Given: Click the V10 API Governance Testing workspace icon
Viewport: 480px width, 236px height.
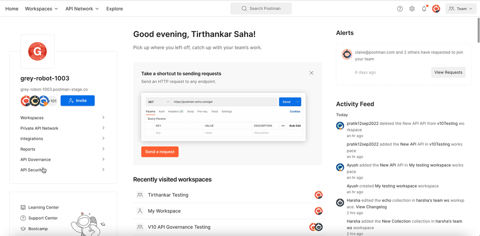Looking at the screenshot, I should [x=140, y=227].
